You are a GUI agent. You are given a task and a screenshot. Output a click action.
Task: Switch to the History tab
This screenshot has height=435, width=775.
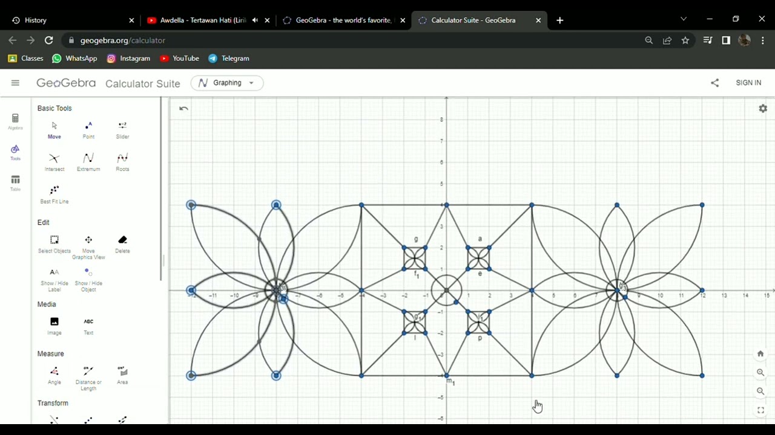(73, 20)
